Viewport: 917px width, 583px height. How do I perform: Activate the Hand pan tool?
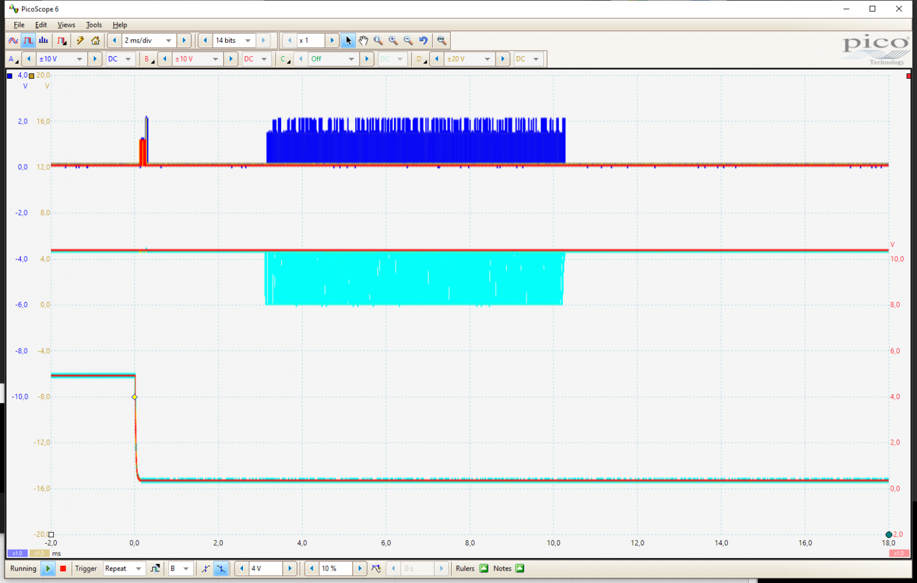pyautogui.click(x=364, y=40)
